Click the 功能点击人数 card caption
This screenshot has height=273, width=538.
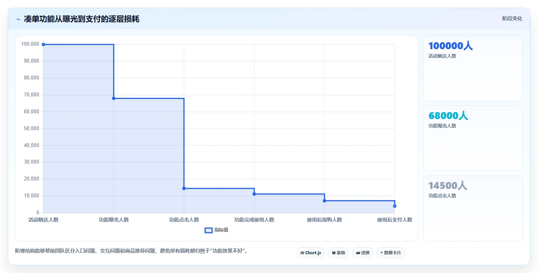[x=442, y=196]
